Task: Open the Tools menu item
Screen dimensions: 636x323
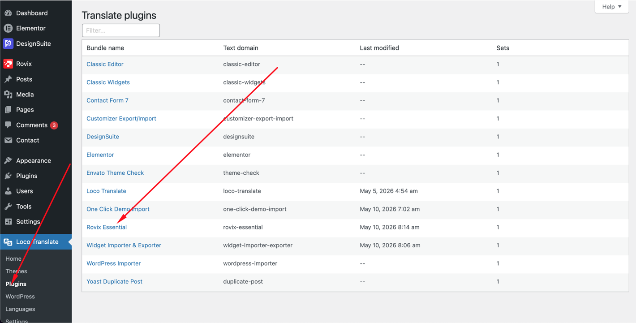Action: coord(24,207)
